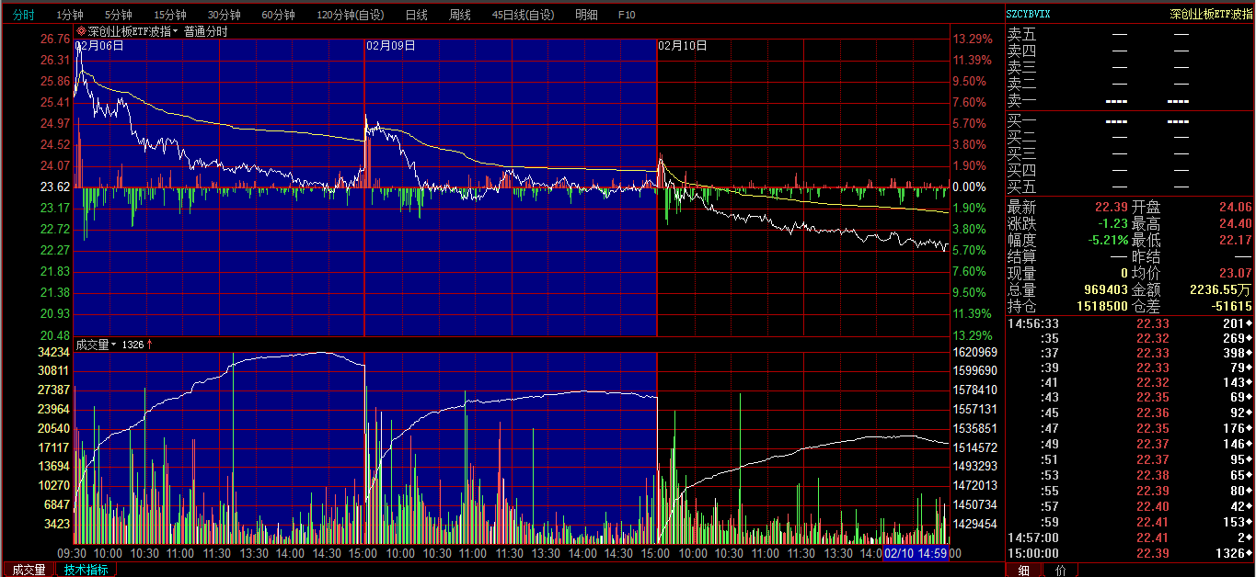Show the 细 tick detail tab
The height and width of the screenshot is (577, 1256).
click(x=1024, y=570)
